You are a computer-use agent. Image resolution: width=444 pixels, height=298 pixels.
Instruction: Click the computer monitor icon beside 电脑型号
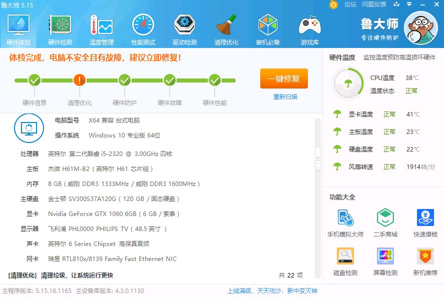tap(29, 128)
